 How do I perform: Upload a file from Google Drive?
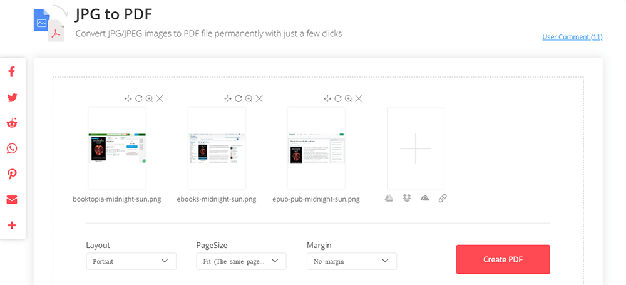[389, 198]
